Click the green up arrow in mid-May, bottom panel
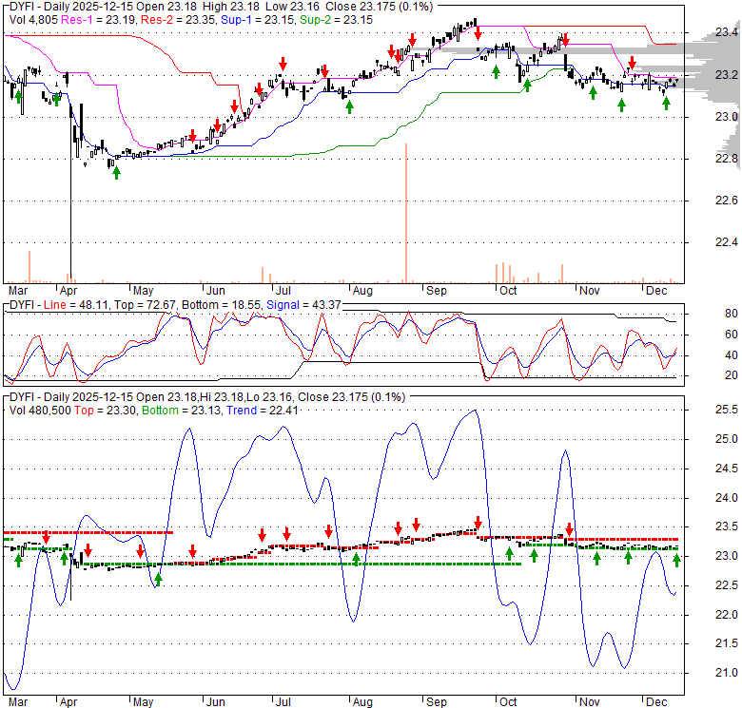742x708 pixels. pyautogui.click(x=158, y=577)
